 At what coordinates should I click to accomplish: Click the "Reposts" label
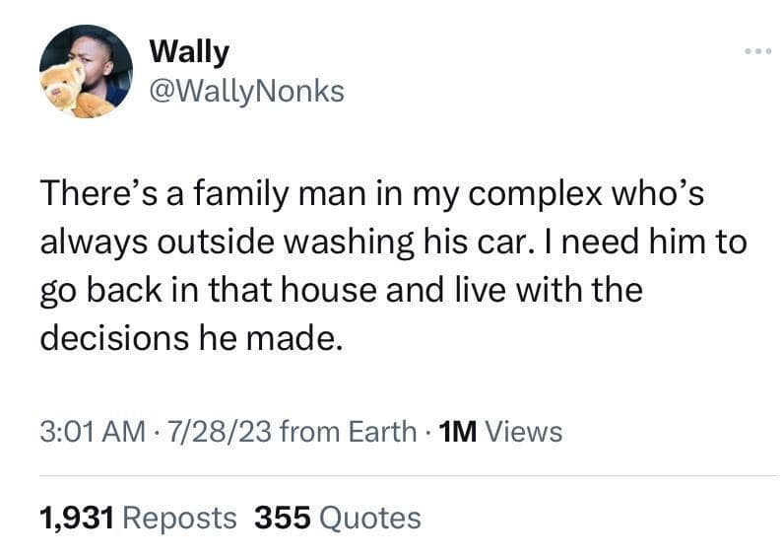pyautogui.click(x=180, y=518)
